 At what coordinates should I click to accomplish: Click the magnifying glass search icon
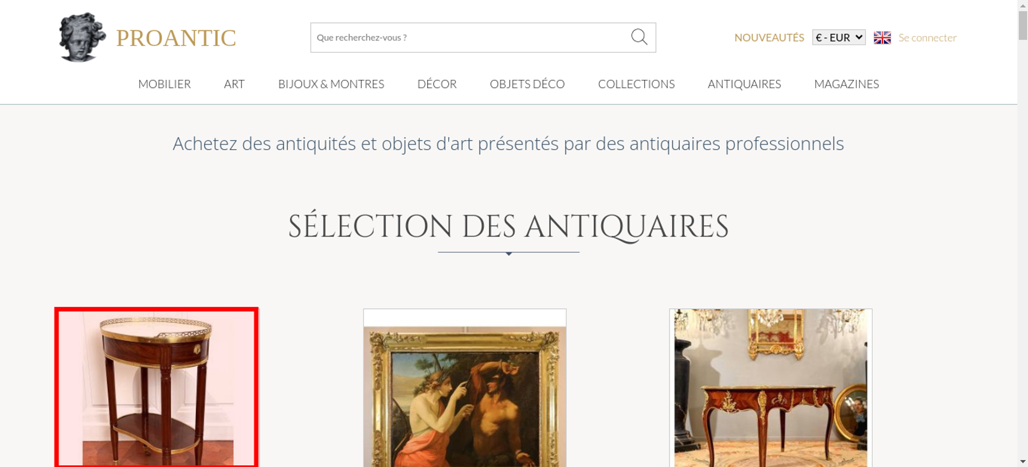pyautogui.click(x=639, y=37)
